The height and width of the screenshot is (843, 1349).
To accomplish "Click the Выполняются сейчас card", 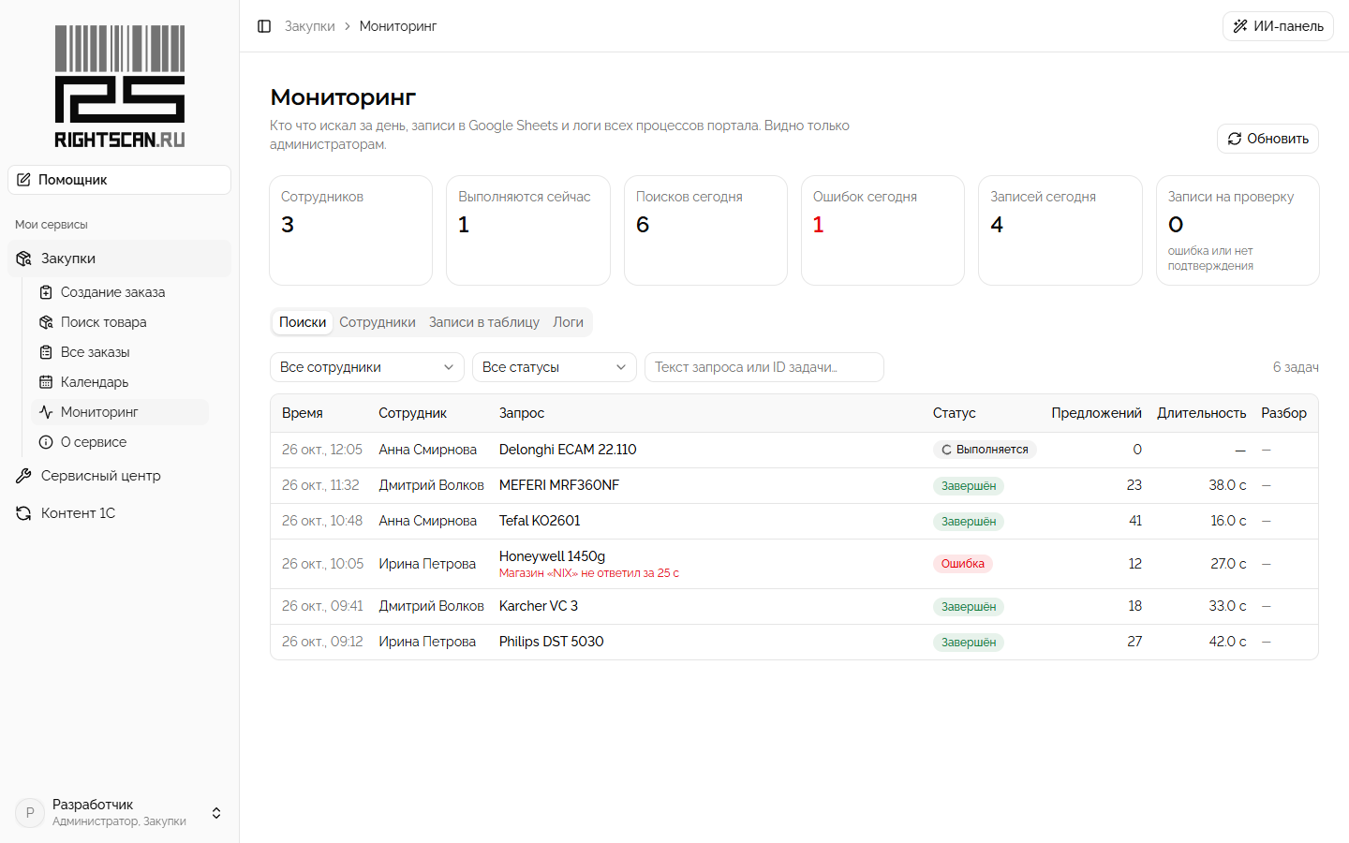I will tap(528, 230).
